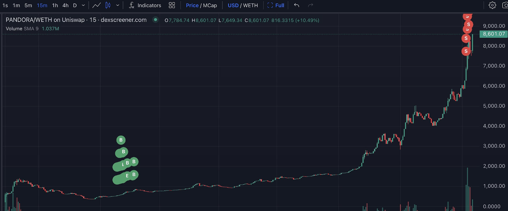Toggle chart to MCap view
508x211 pixels.
(210, 5)
